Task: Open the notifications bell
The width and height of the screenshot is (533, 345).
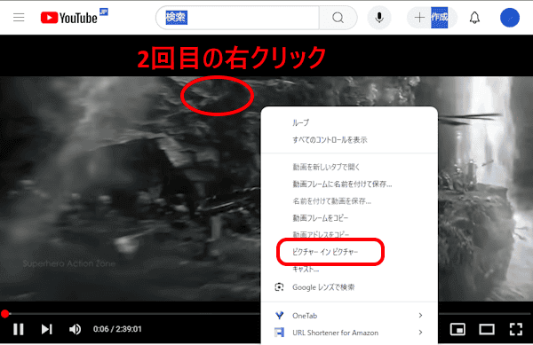Action: pyautogui.click(x=474, y=18)
